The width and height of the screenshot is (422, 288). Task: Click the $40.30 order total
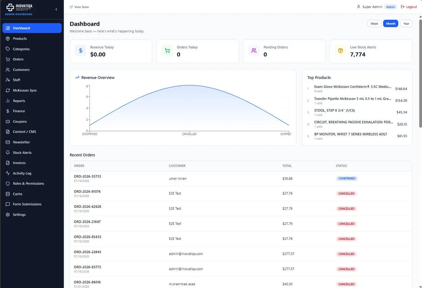point(287,284)
